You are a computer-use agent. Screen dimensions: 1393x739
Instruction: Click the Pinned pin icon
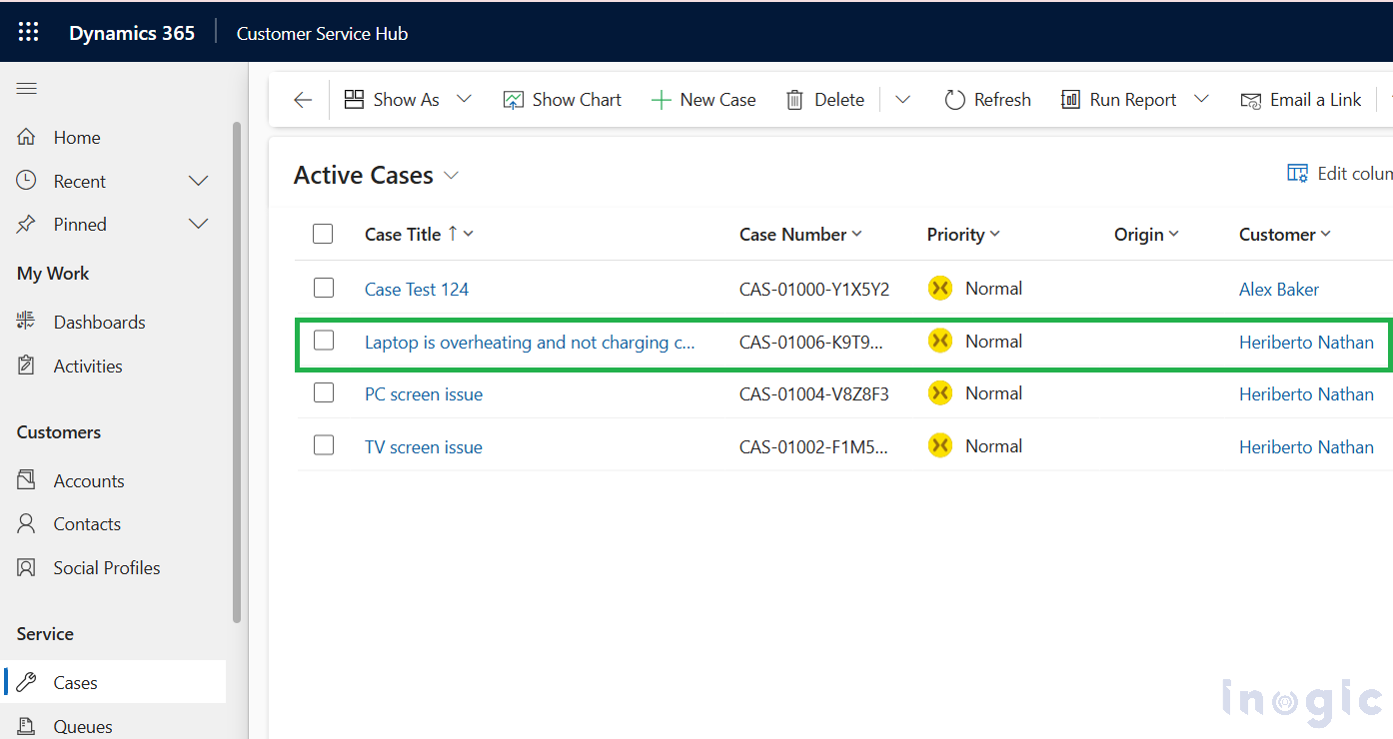[x=27, y=224]
